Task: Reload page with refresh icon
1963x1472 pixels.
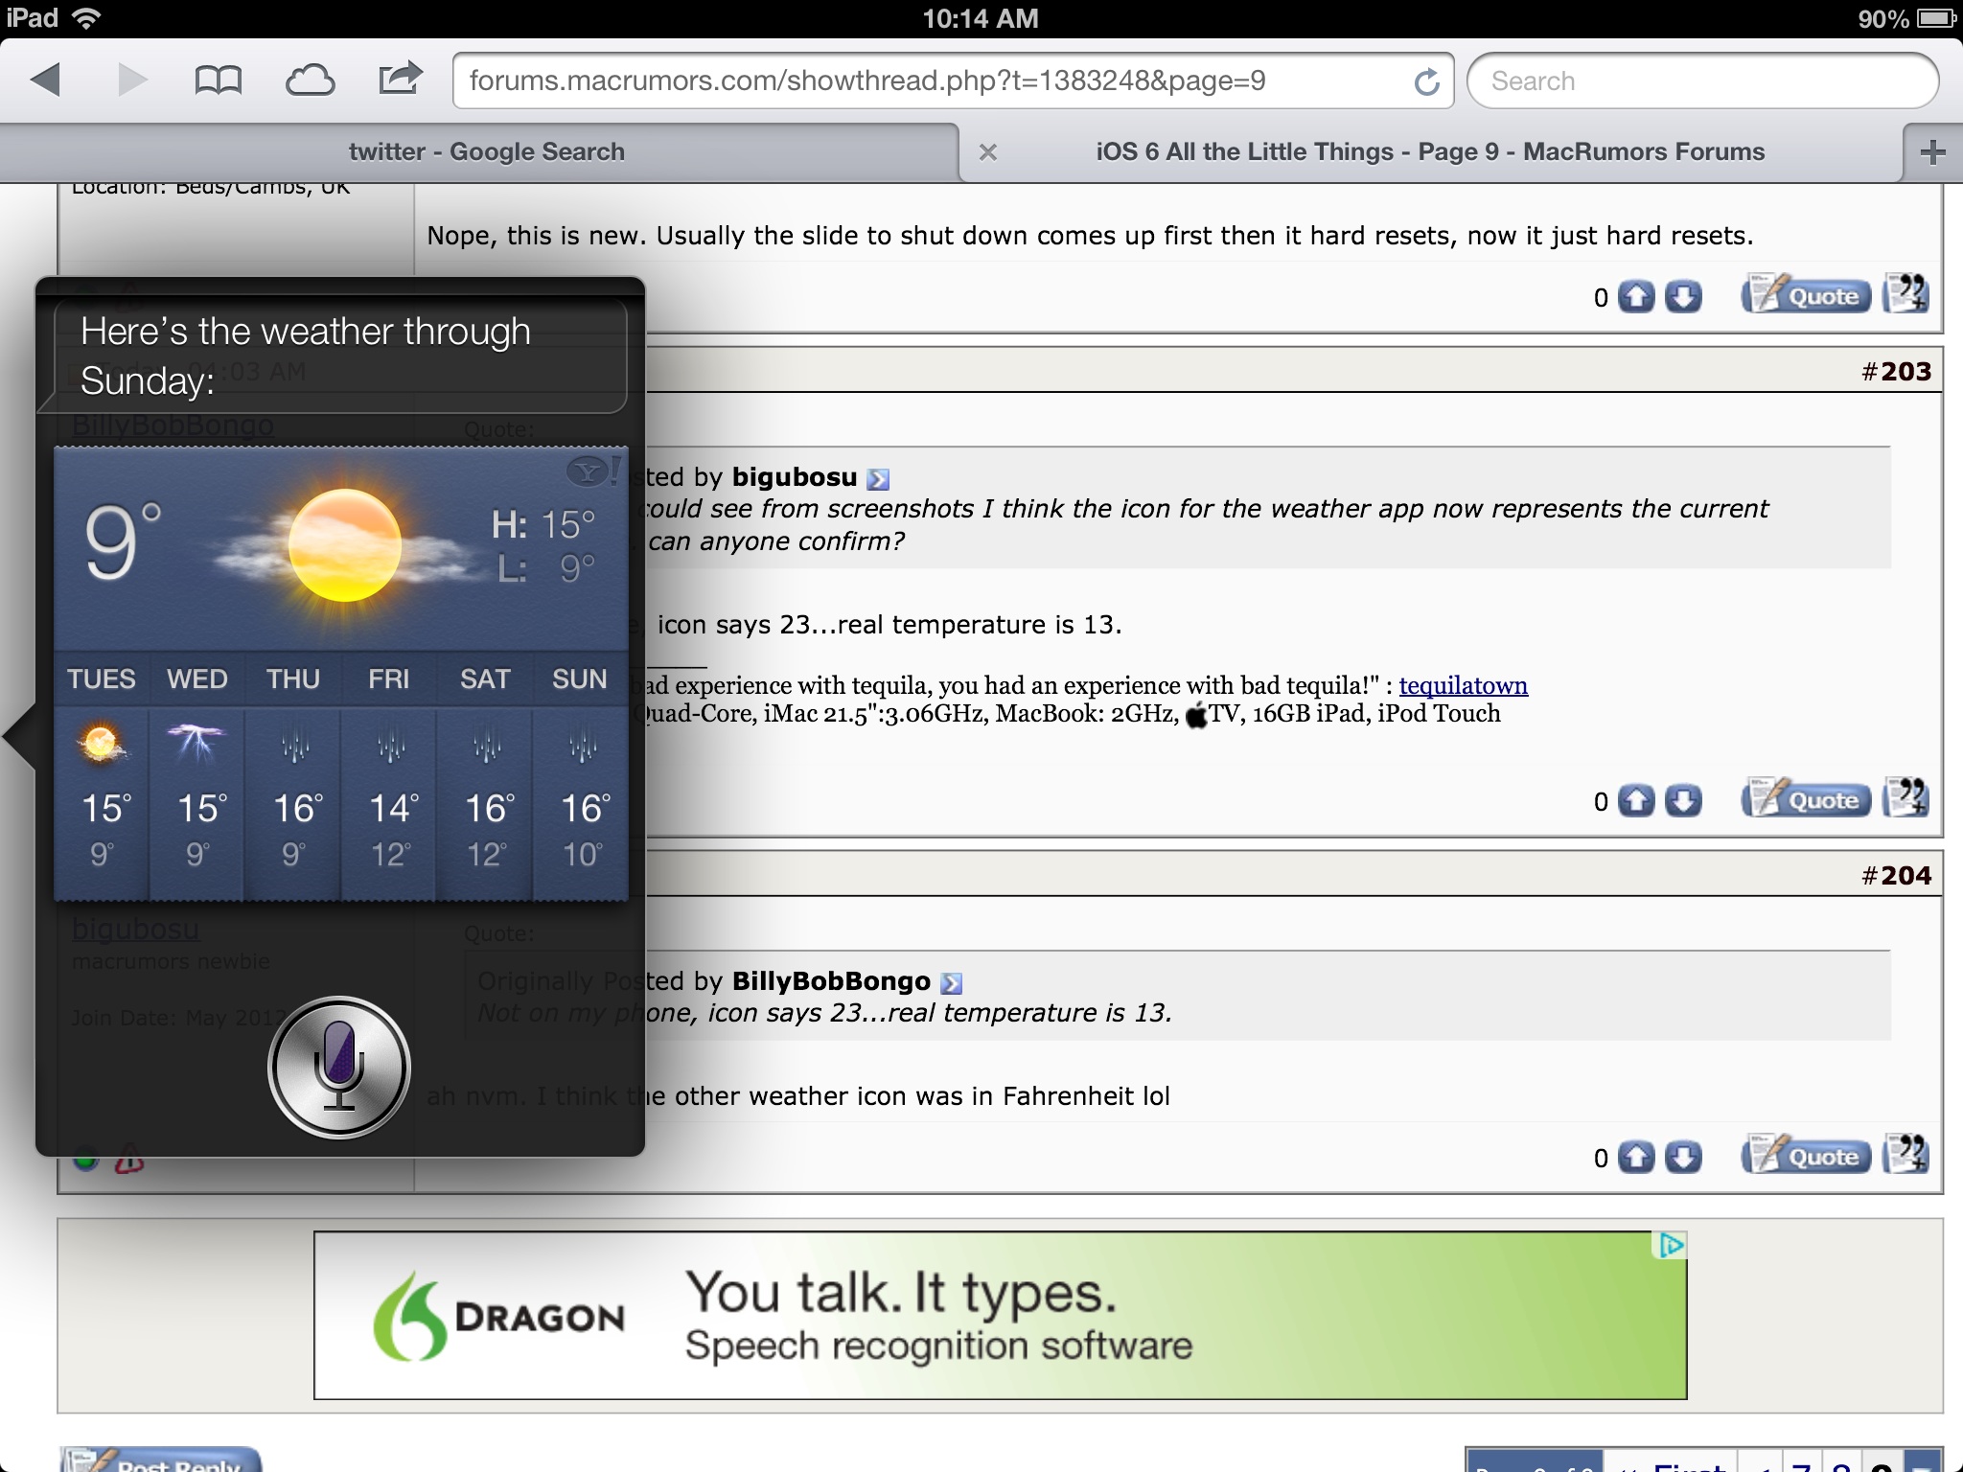Action: pyautogui.click(x=1426, y=81)
